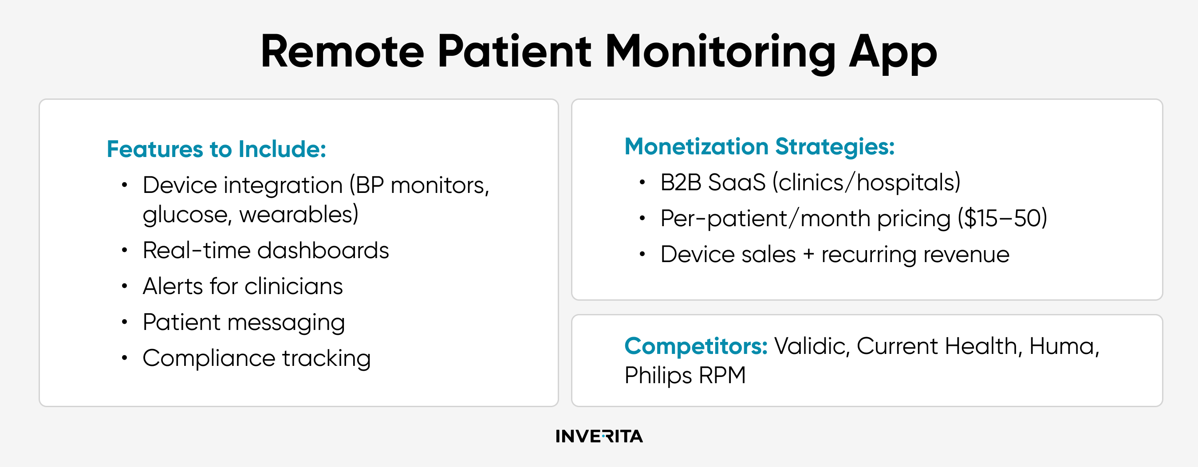1198x467 pixels.
Task: Click the INVERITA logo
Action: tap(599, 436)
